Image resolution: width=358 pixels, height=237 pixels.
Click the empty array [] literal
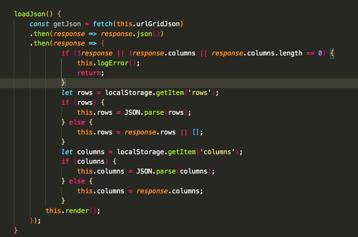(196, 132)
